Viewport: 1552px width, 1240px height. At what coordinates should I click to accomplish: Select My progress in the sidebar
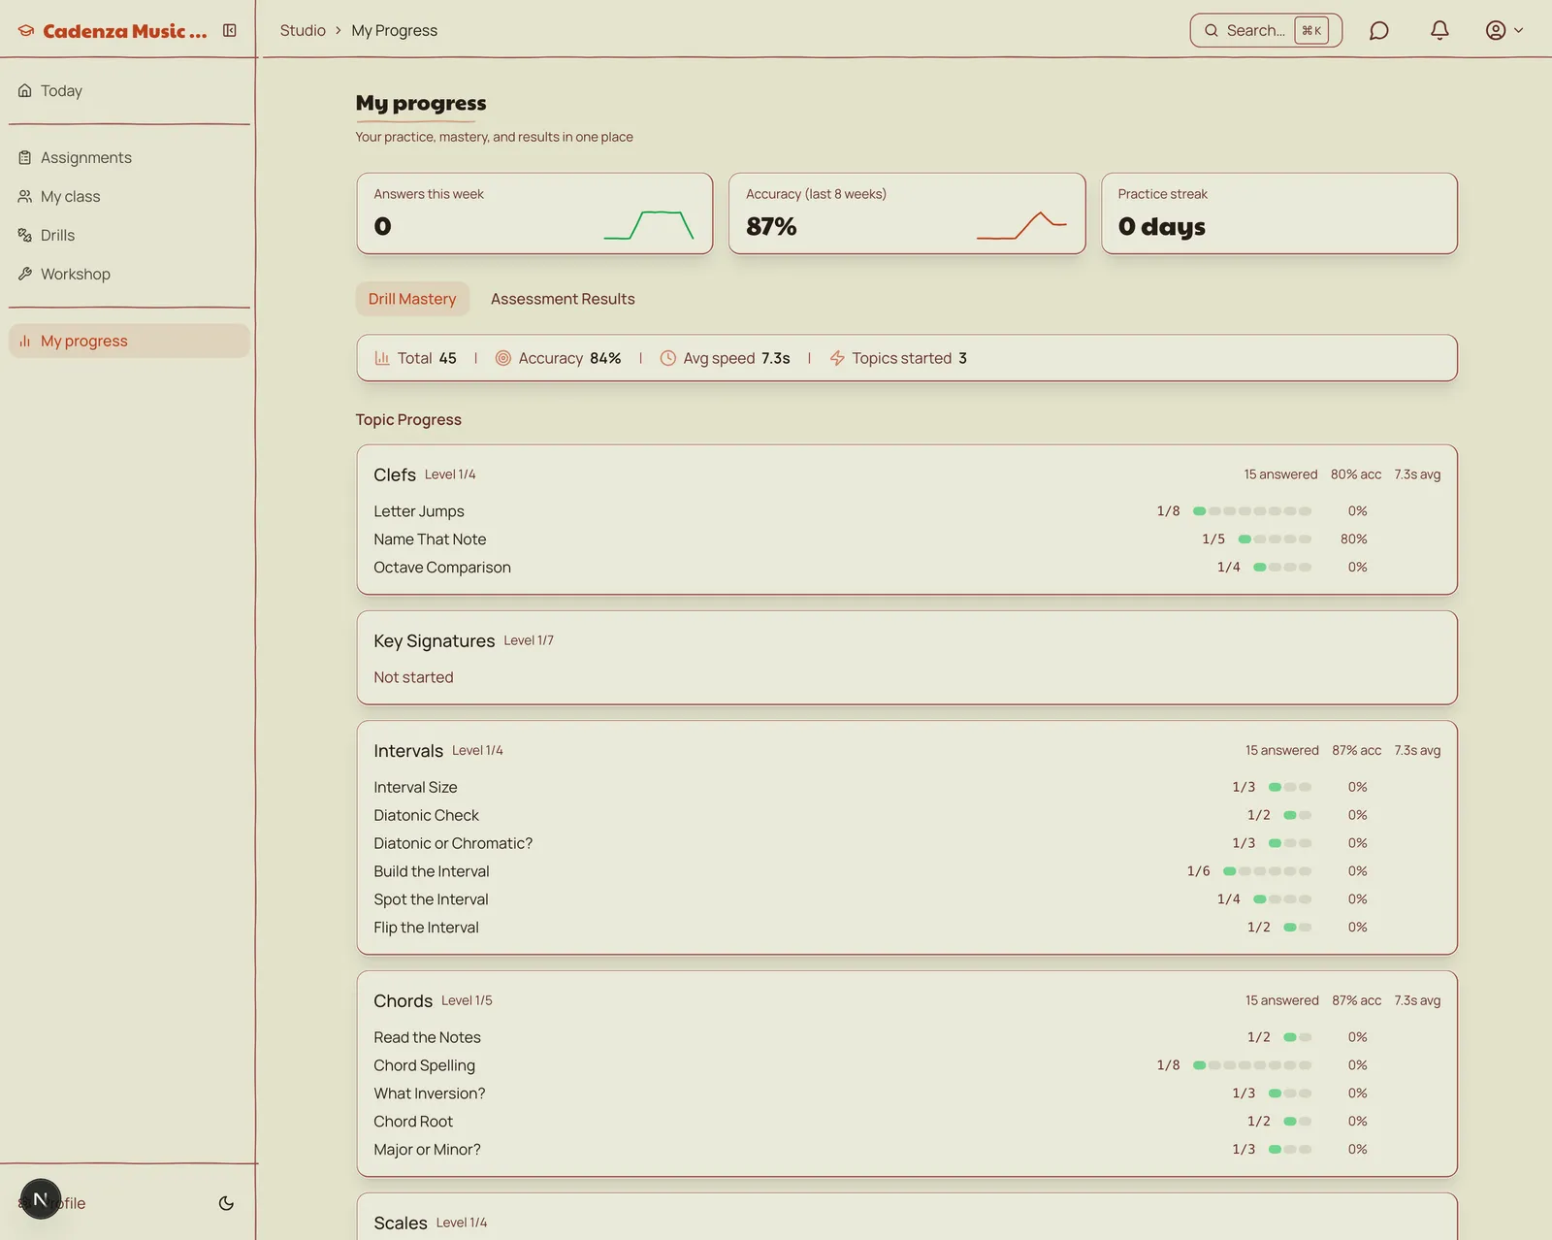(129, 341)
